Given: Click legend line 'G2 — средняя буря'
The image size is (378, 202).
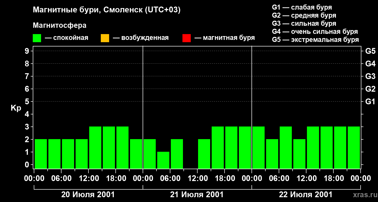Looking at the screenshot, I should [304, 15].
